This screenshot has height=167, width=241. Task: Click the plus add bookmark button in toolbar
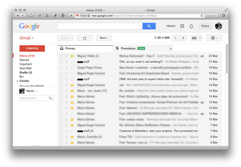pyautogui.click(x=71, y=15)
